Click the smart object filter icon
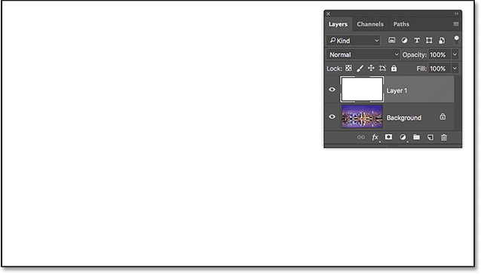 (442, 40)
